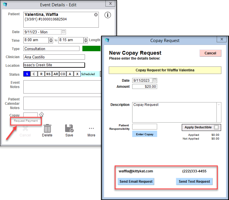Check the Apply Deductible checkbox
Screen dimensions: 229x200
216,127
